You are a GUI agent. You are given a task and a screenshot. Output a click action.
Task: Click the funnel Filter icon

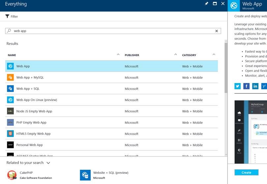(7, 16)
